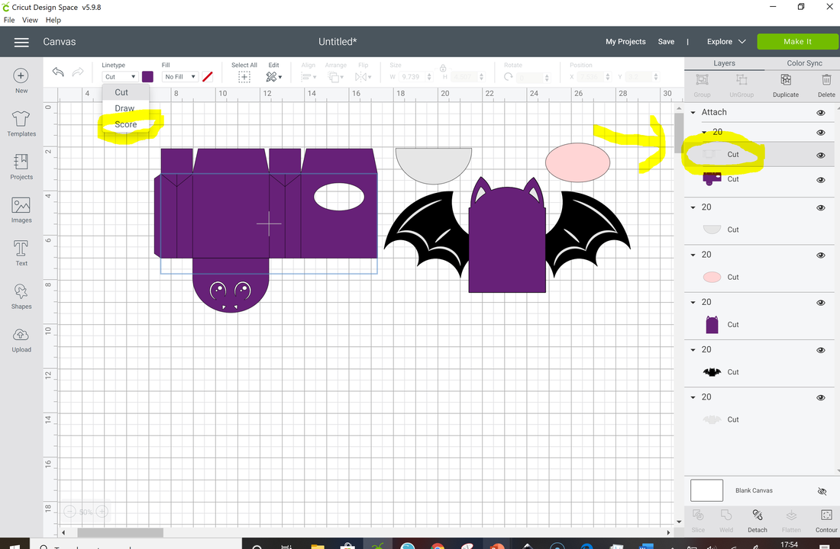Duplicate the selected layer
The width and height of the screenshot is (840, 549).
785,84
